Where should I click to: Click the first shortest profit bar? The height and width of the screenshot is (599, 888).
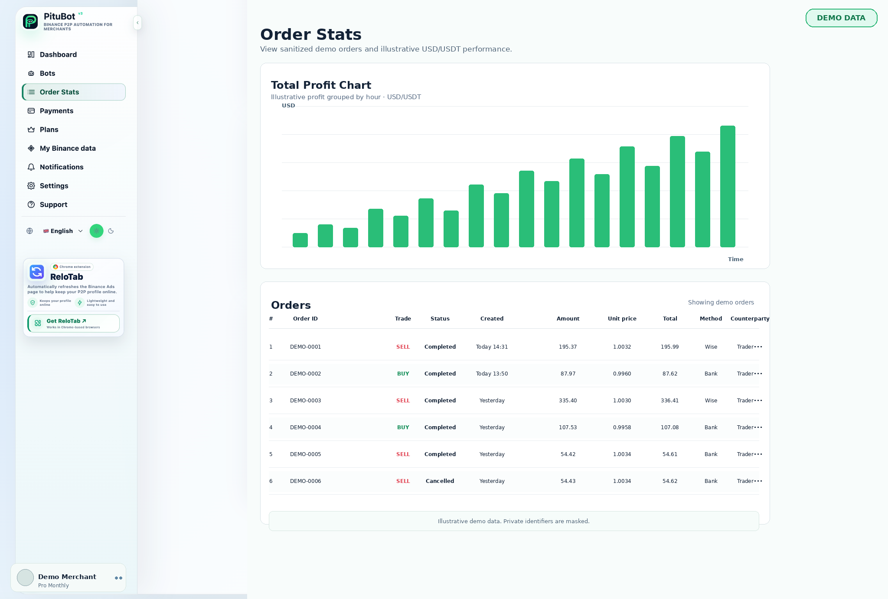[300, 240]
